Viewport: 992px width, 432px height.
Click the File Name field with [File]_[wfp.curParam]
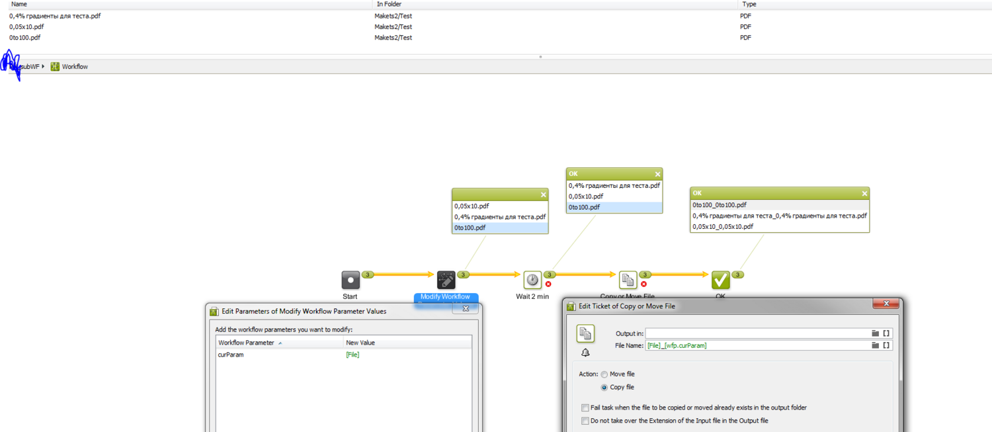pyautogui.click(x=757, y=345)
